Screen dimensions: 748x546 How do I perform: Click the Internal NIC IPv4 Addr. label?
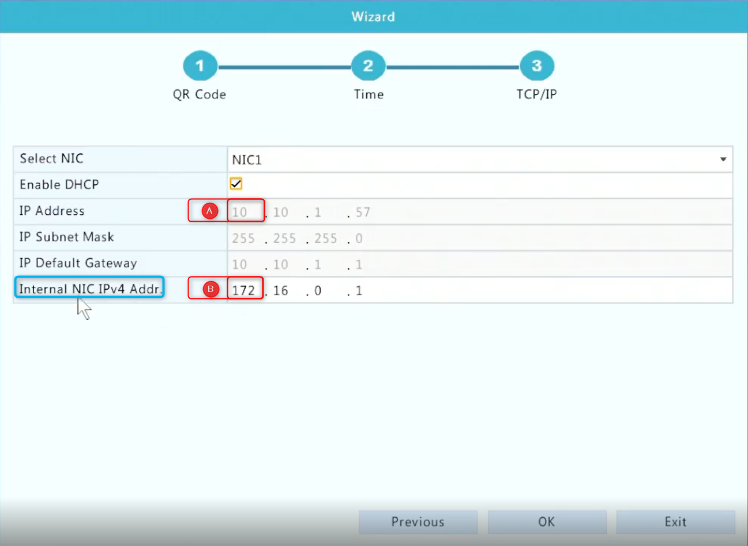point(90,289)
